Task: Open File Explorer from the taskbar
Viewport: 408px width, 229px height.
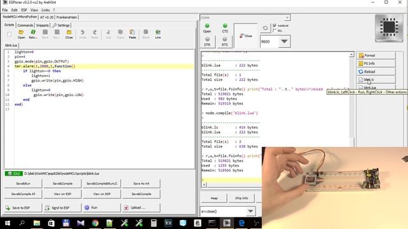Action: [37, 223]
